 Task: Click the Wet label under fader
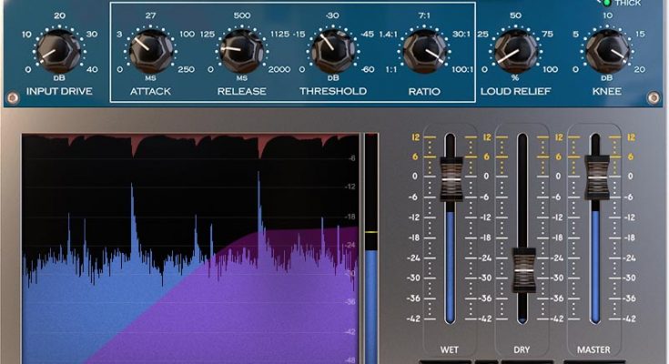[450, 349]
